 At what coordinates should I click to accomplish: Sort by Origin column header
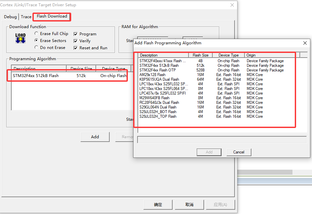272,55
